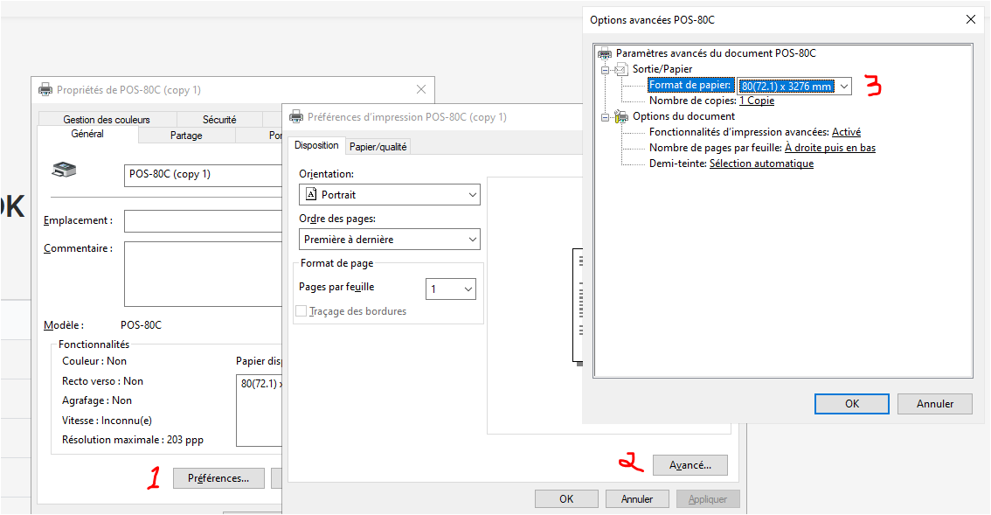Select the Format de papier tree item label
The image size is (991, 515).
[690, 86]
